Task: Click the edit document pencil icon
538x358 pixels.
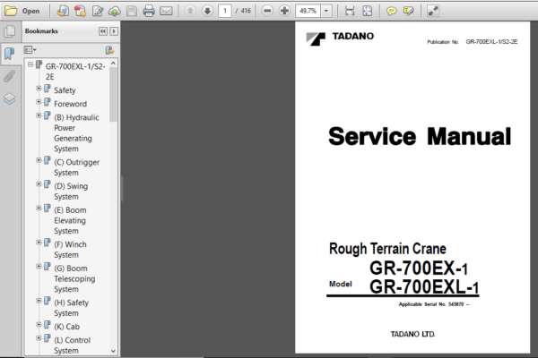Action: tap(98, 11)
